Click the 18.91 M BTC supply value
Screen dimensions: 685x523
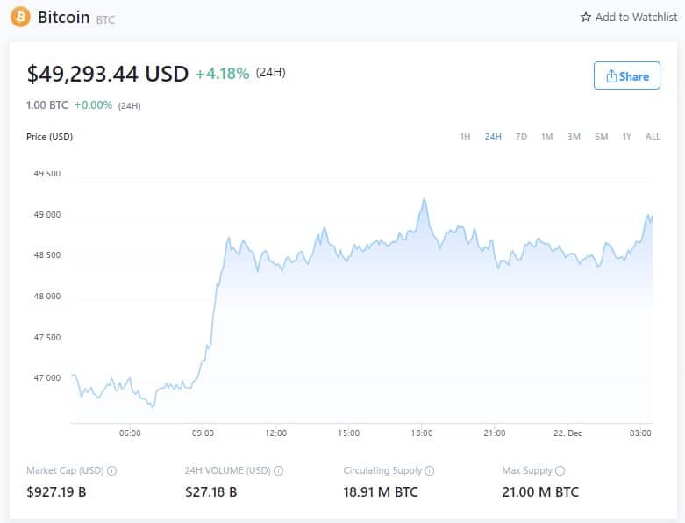click(381, 492)
